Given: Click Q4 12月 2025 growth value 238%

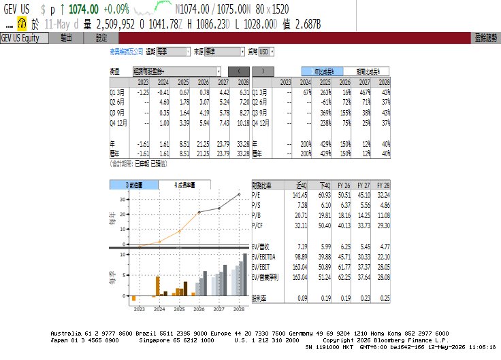Looking at the screenshot, I should tap(325, 123).
